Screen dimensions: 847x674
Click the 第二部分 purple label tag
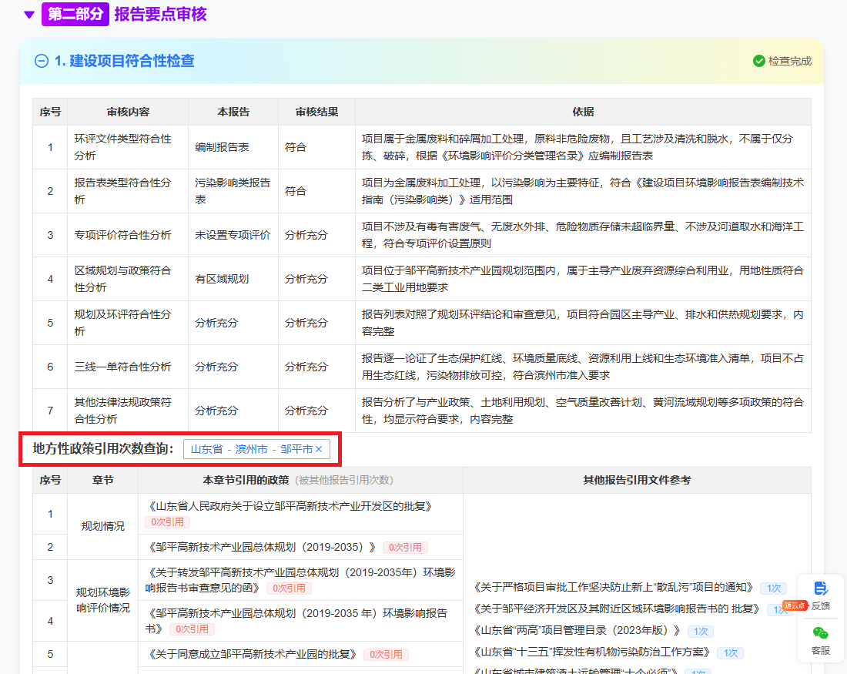click(75, 15)
